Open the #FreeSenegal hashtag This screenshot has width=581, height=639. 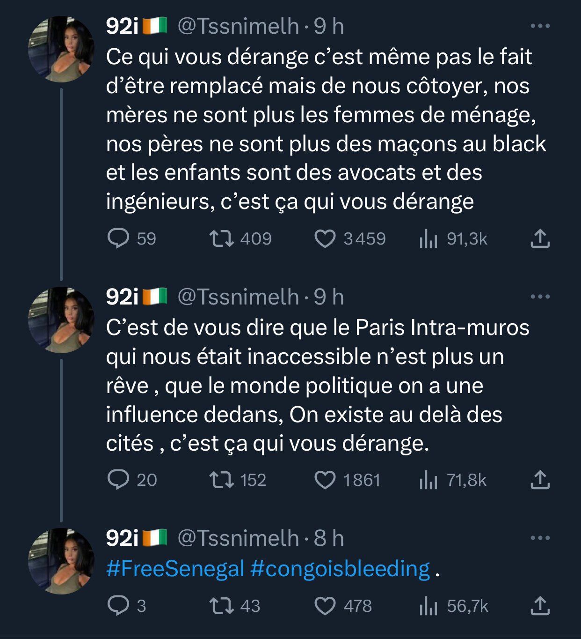click(x=175, y=569)
